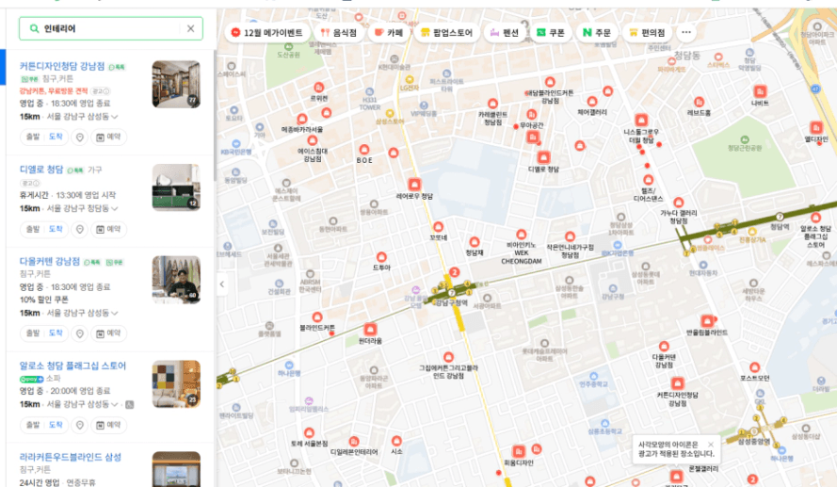Expand address for 알로소 청담 플래그십 스토어

click(115, 404)
